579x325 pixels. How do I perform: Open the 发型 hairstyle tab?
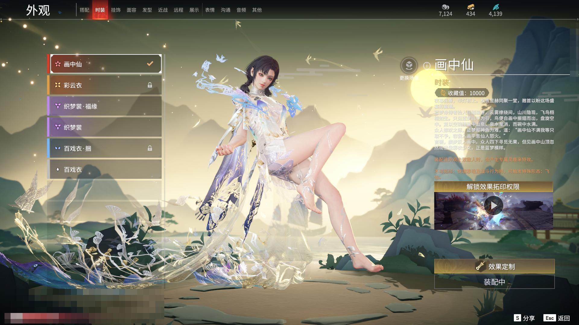[x=147, y=10]
